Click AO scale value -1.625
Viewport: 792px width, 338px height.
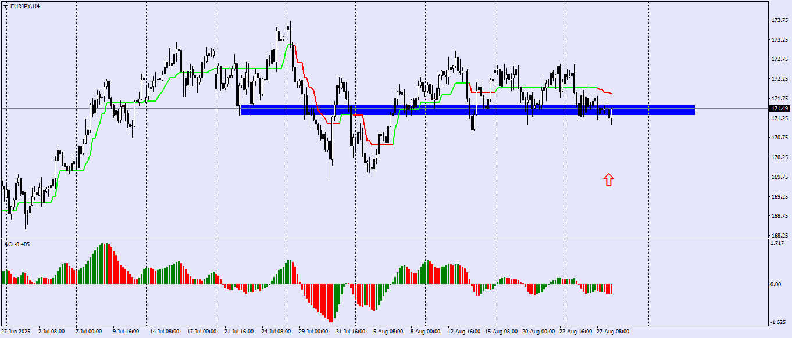point(779,322)
